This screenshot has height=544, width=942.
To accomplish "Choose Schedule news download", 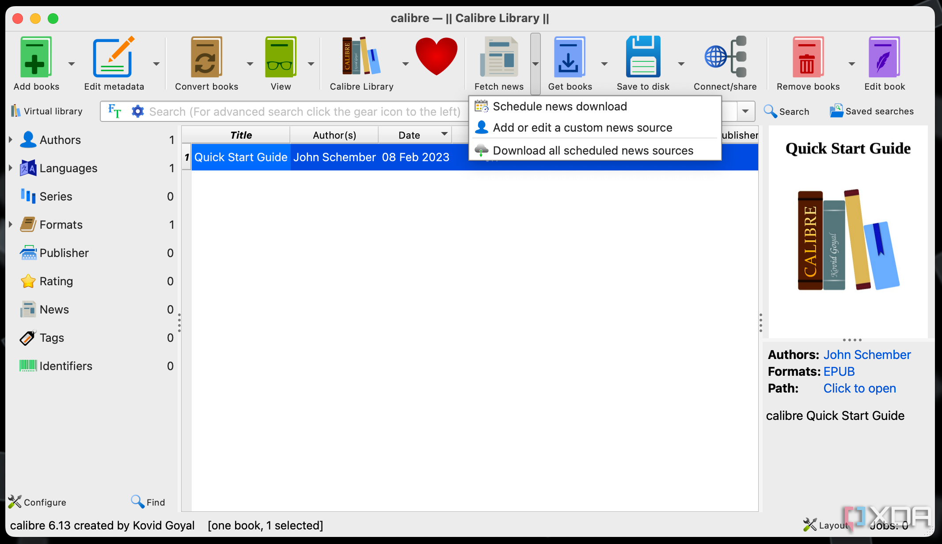I will [x=595, y=106].
